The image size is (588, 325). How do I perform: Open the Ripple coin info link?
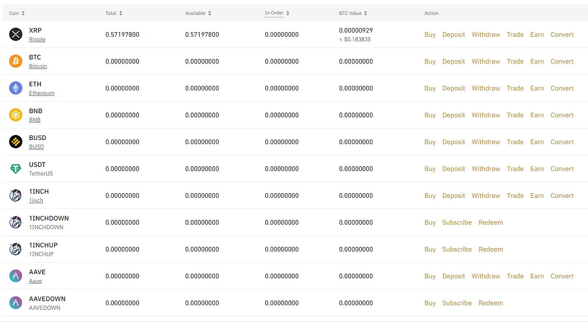click(x=37, y=39)
